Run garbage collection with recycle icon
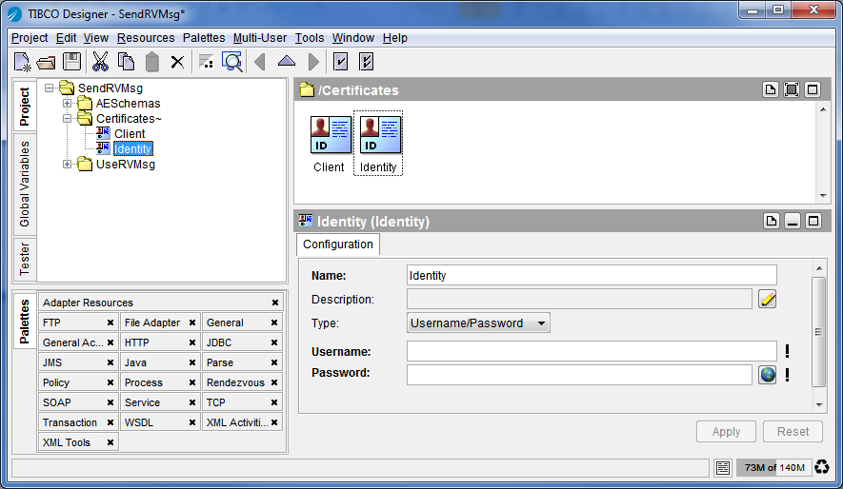This screenshot has height=489, width=843. tap(821, 467)
